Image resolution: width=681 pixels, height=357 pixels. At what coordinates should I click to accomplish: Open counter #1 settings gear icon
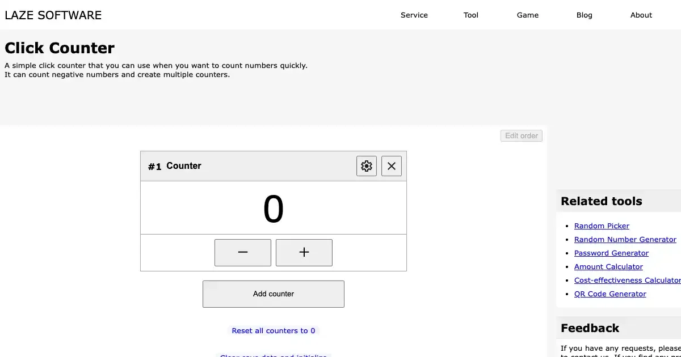point(367,166)
